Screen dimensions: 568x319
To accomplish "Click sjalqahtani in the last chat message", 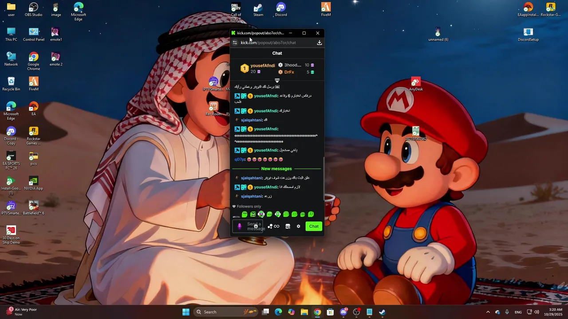I will [252, 196].
